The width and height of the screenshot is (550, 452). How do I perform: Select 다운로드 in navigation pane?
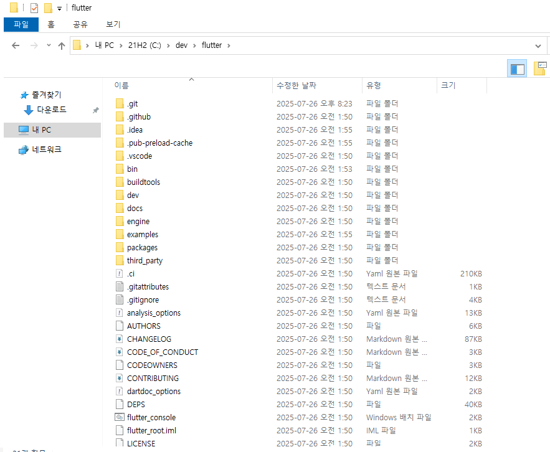(52, 110)
